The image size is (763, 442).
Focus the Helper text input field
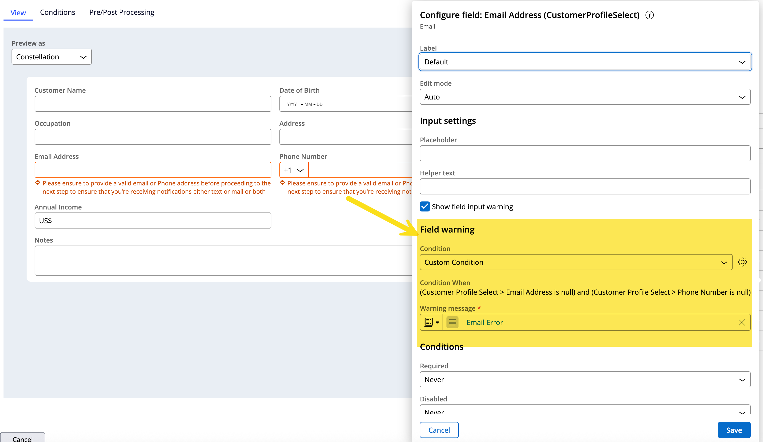[x=585, y=186]
